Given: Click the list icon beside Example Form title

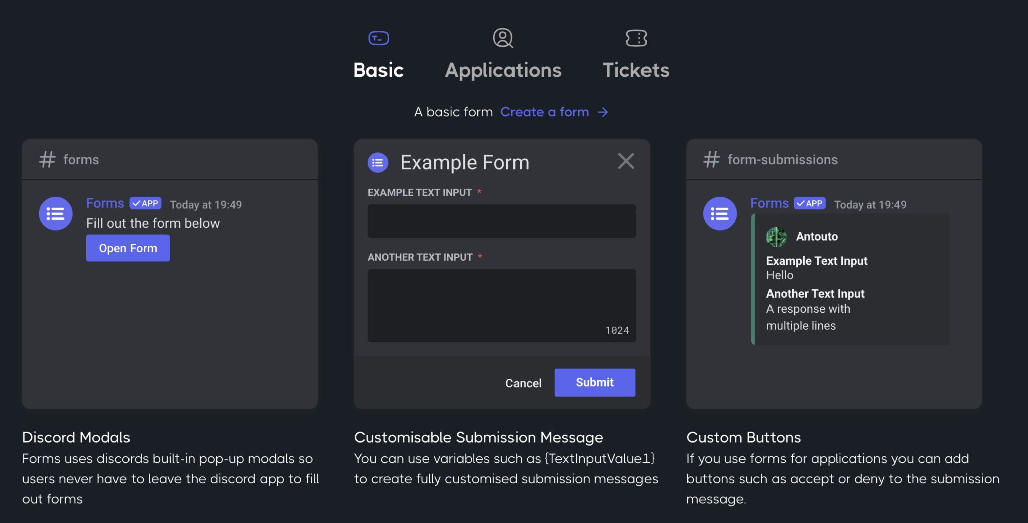Looking at the screenshot, I should click(x=378, y=162).
